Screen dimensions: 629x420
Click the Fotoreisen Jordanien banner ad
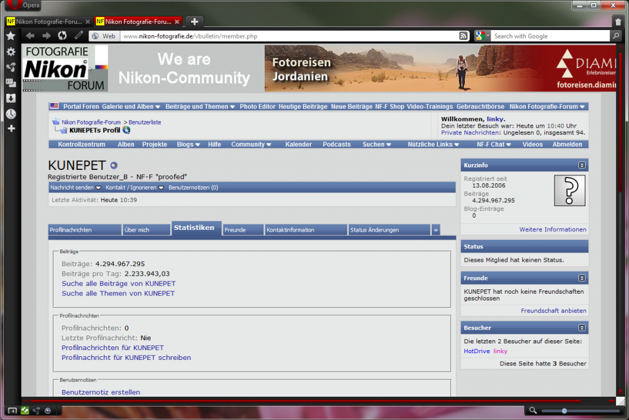pyautogui.click(x=440, y=68)
